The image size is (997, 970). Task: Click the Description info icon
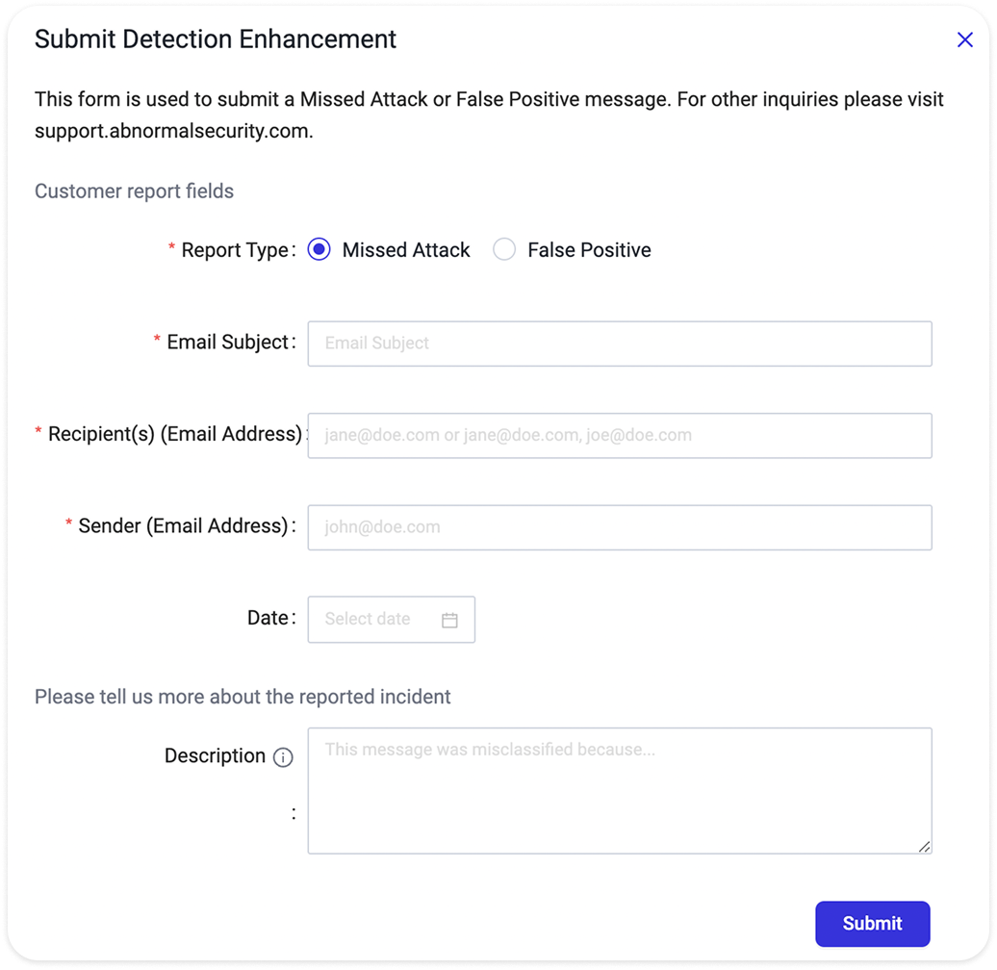click(283, 757)
